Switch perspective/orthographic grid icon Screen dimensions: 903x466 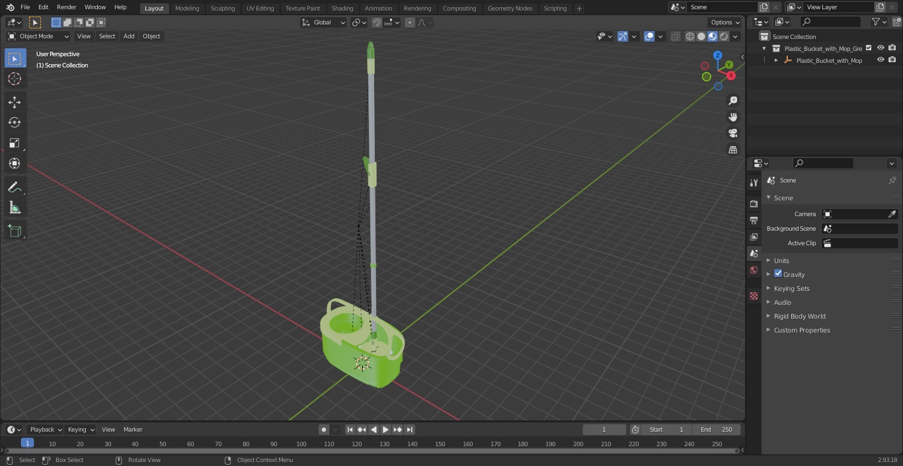point(733,149)
